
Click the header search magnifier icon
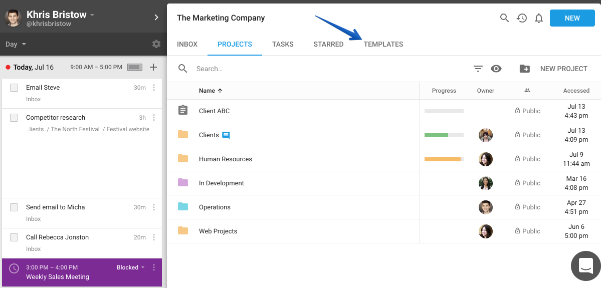click(504, 18)
